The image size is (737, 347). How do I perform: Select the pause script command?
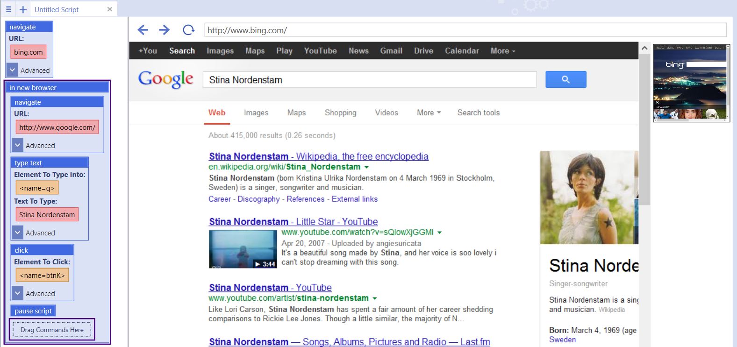click(x=33, y=311)
